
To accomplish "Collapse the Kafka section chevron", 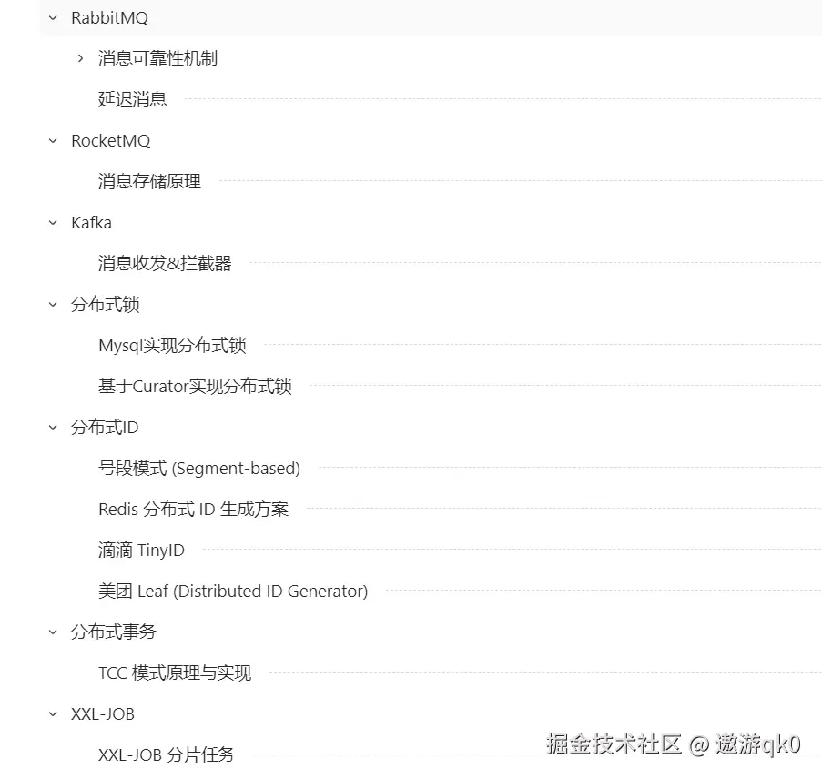I will point(53,222).
